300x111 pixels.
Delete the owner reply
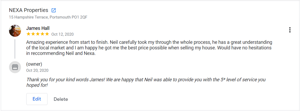click(61, 99)
